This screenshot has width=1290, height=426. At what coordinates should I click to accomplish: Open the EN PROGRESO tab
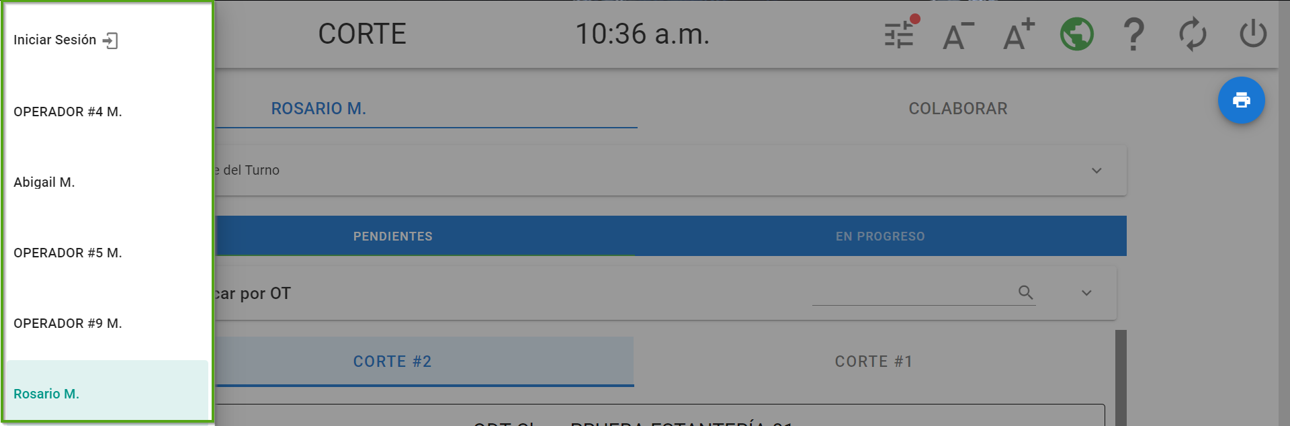[x=880, y=237]
